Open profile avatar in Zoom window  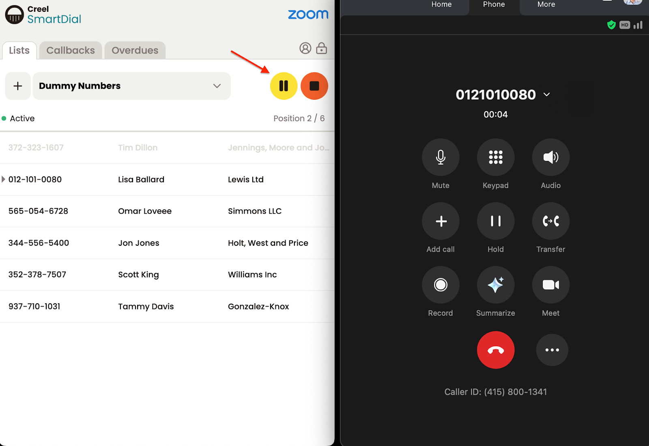tap(633, 2)
